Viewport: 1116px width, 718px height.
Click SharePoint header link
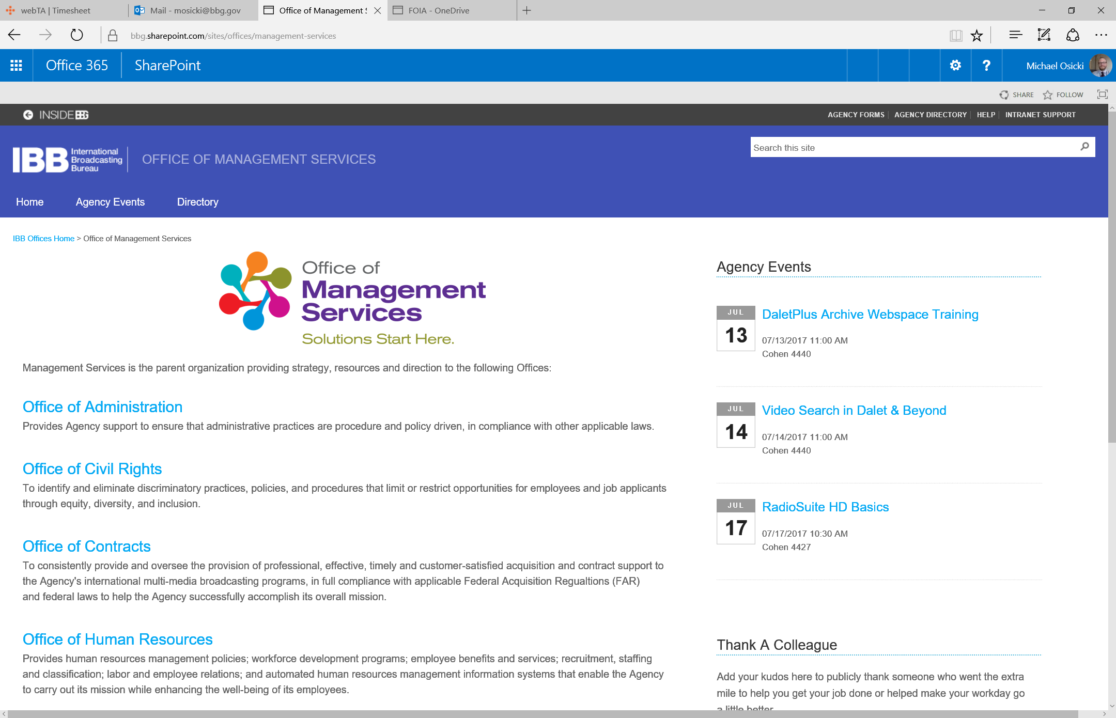167,66
